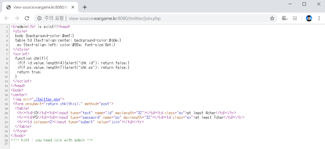The image size is (325, 149).
Task: Click 'alert("chk ps")' code line
Action: click(x=73, y=67)
